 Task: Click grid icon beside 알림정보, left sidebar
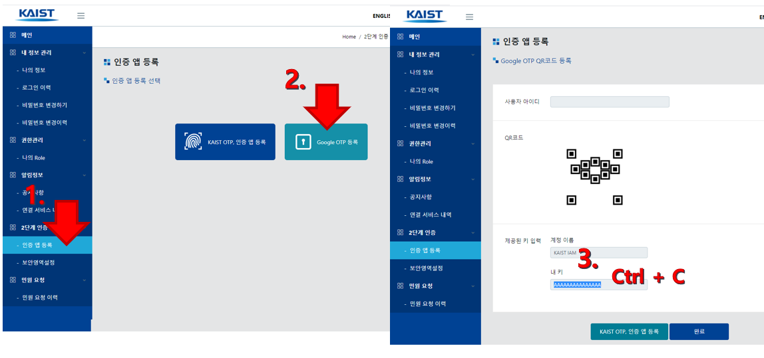[x=13, y=175]
